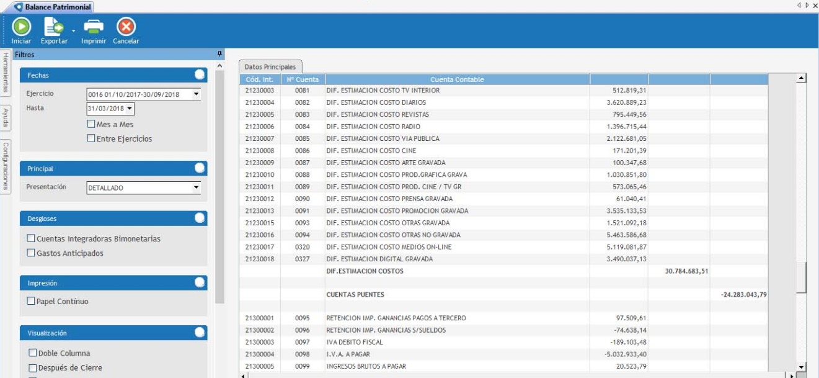Enable the Mes a Mes checkbox
This screenshot has width=819, height=378.
91,124
